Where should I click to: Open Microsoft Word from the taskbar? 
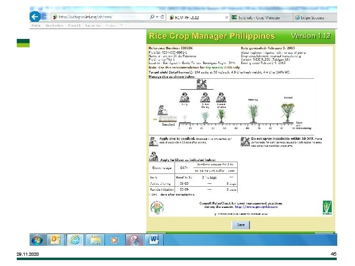[154, 240]
